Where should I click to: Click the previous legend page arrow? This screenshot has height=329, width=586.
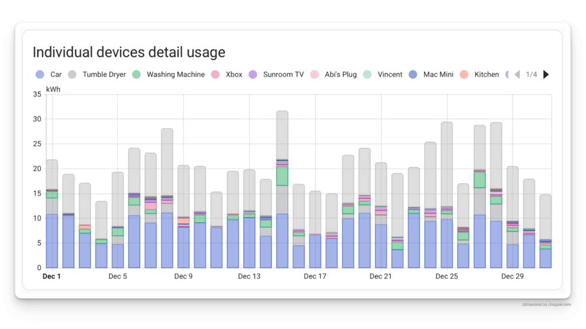[517, 74]
